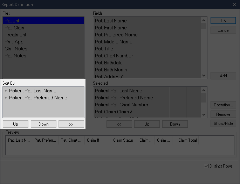The image size is (240, 184).
Task: Select Treatment in Files list
Action: tap(15, 35)
